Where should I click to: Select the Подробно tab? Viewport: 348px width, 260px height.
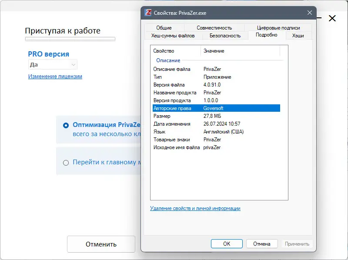point(267,35)
